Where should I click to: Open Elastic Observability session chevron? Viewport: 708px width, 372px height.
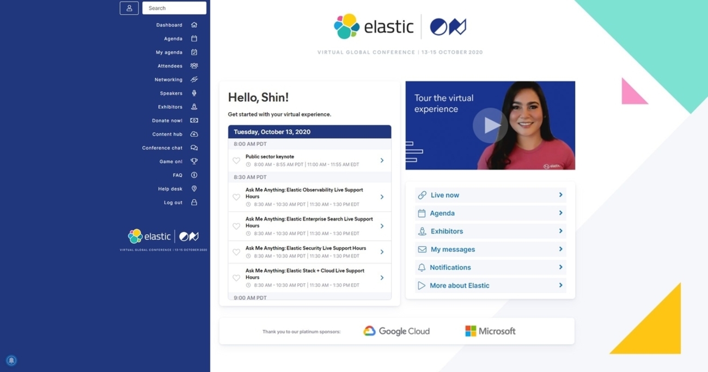click(382, 197)
